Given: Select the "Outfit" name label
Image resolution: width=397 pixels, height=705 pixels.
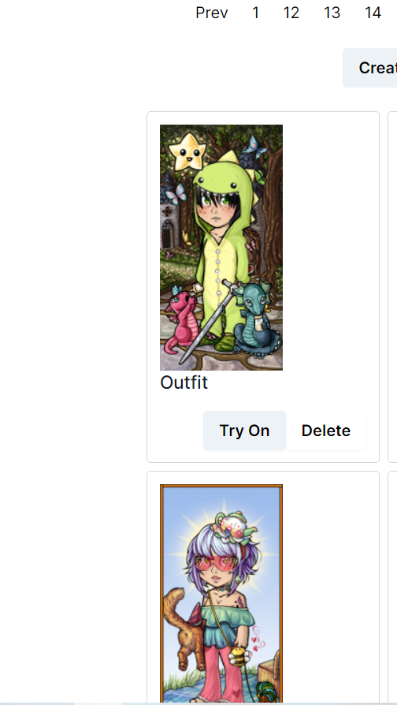Looking at the screenshot, I should click(184, 382).
